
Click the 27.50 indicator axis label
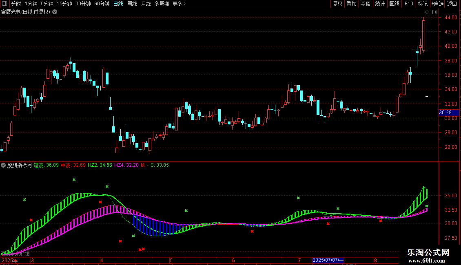[451, 238]
